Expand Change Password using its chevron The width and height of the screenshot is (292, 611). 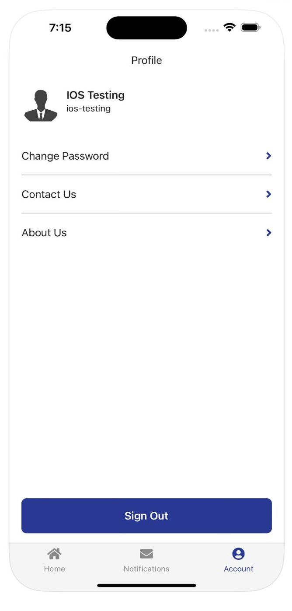[268, 156]
